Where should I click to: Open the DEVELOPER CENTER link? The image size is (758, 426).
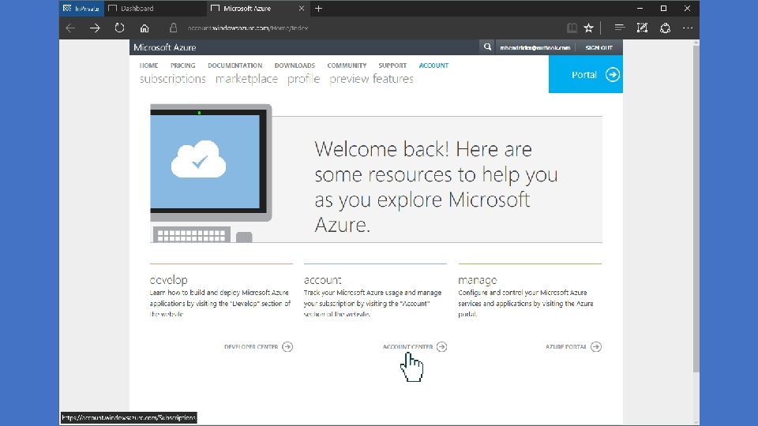(251, 347)
